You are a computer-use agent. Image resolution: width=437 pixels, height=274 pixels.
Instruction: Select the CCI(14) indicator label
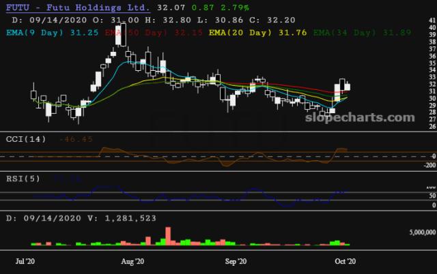26,139
